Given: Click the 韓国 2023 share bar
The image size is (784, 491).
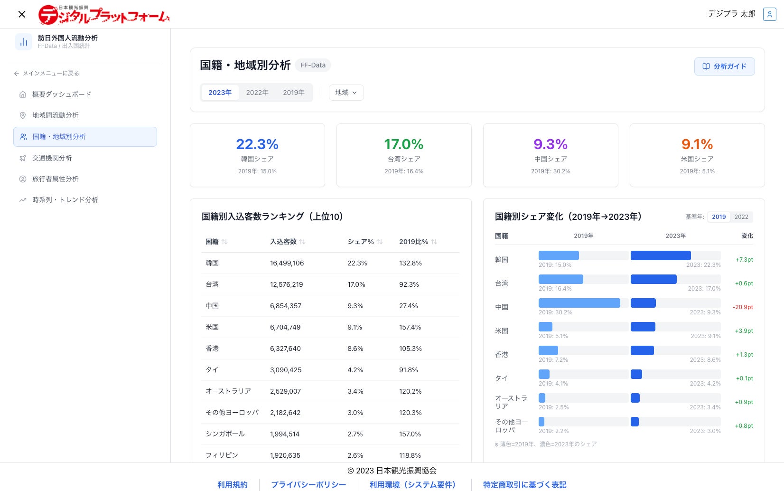Looking at the screenshot, I should 660,255.
